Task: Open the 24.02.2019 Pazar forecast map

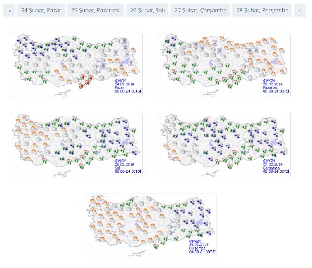Action: 76,64
